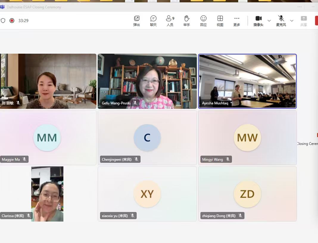Viewport: 318px width, 243px height.
Task: Click the Maggie Ma name label
Action: click(11, 159)
